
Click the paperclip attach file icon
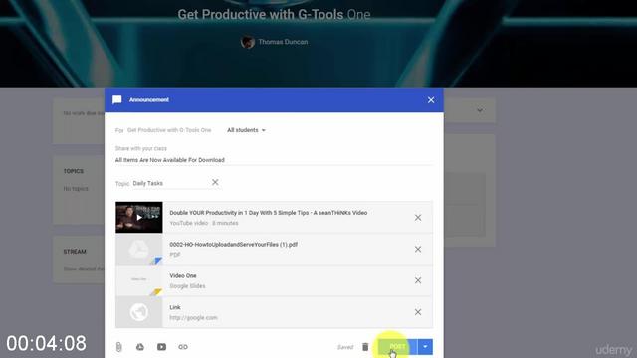pyautogui.click(x=118, y=347)
